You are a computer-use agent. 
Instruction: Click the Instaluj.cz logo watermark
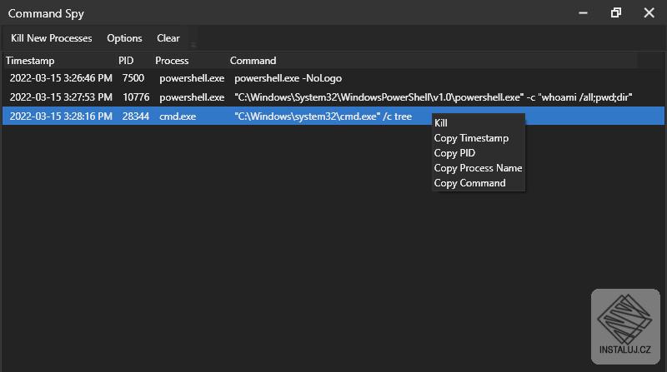625,326
